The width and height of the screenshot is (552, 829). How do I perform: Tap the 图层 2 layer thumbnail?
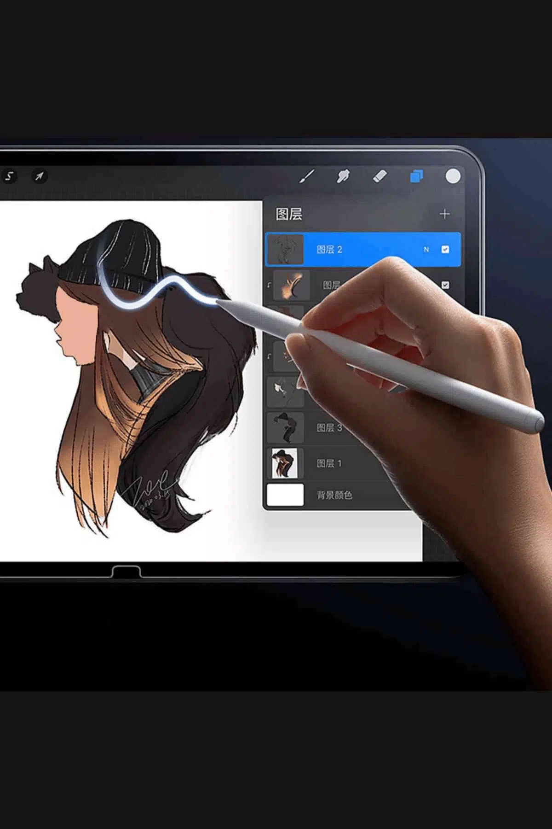click(x=285, y=249)
